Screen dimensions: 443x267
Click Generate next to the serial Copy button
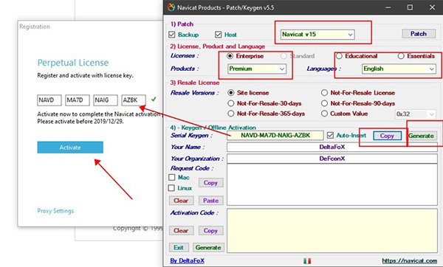click(421, 136)
